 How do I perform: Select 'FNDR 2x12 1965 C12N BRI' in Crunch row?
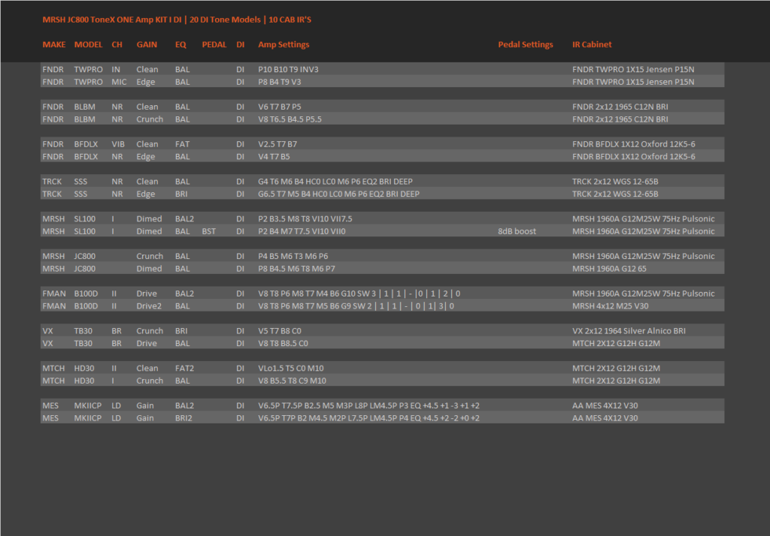[620, 119]
